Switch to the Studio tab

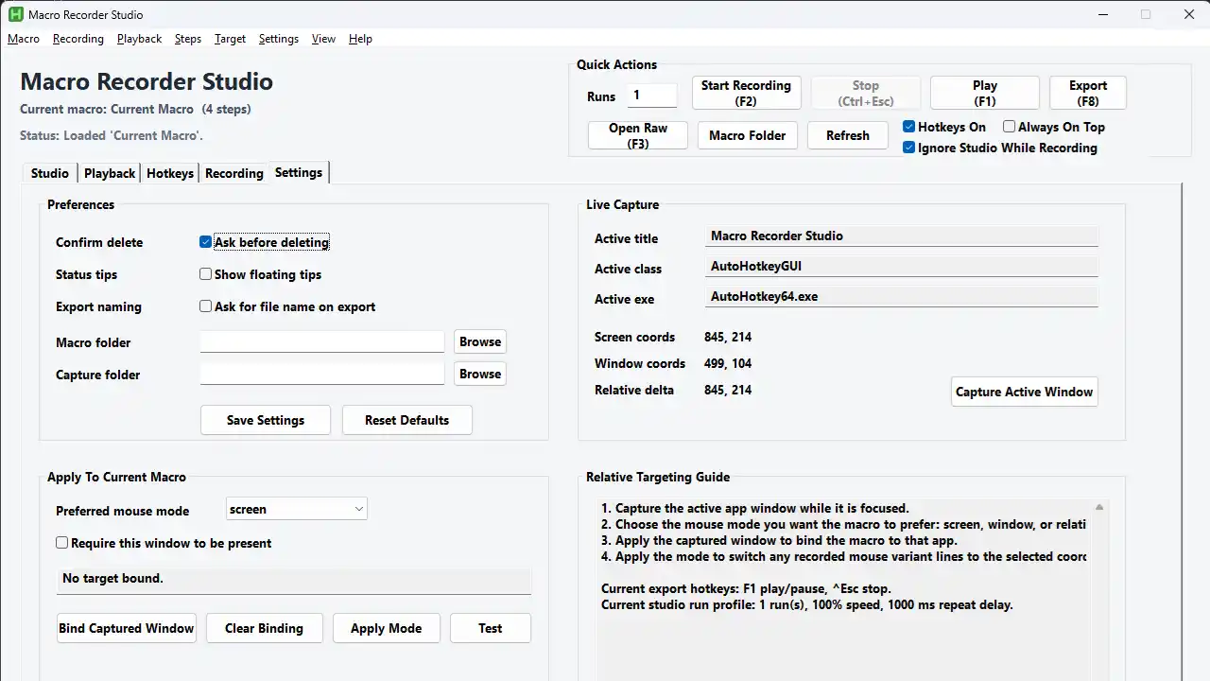click(50, 173)
